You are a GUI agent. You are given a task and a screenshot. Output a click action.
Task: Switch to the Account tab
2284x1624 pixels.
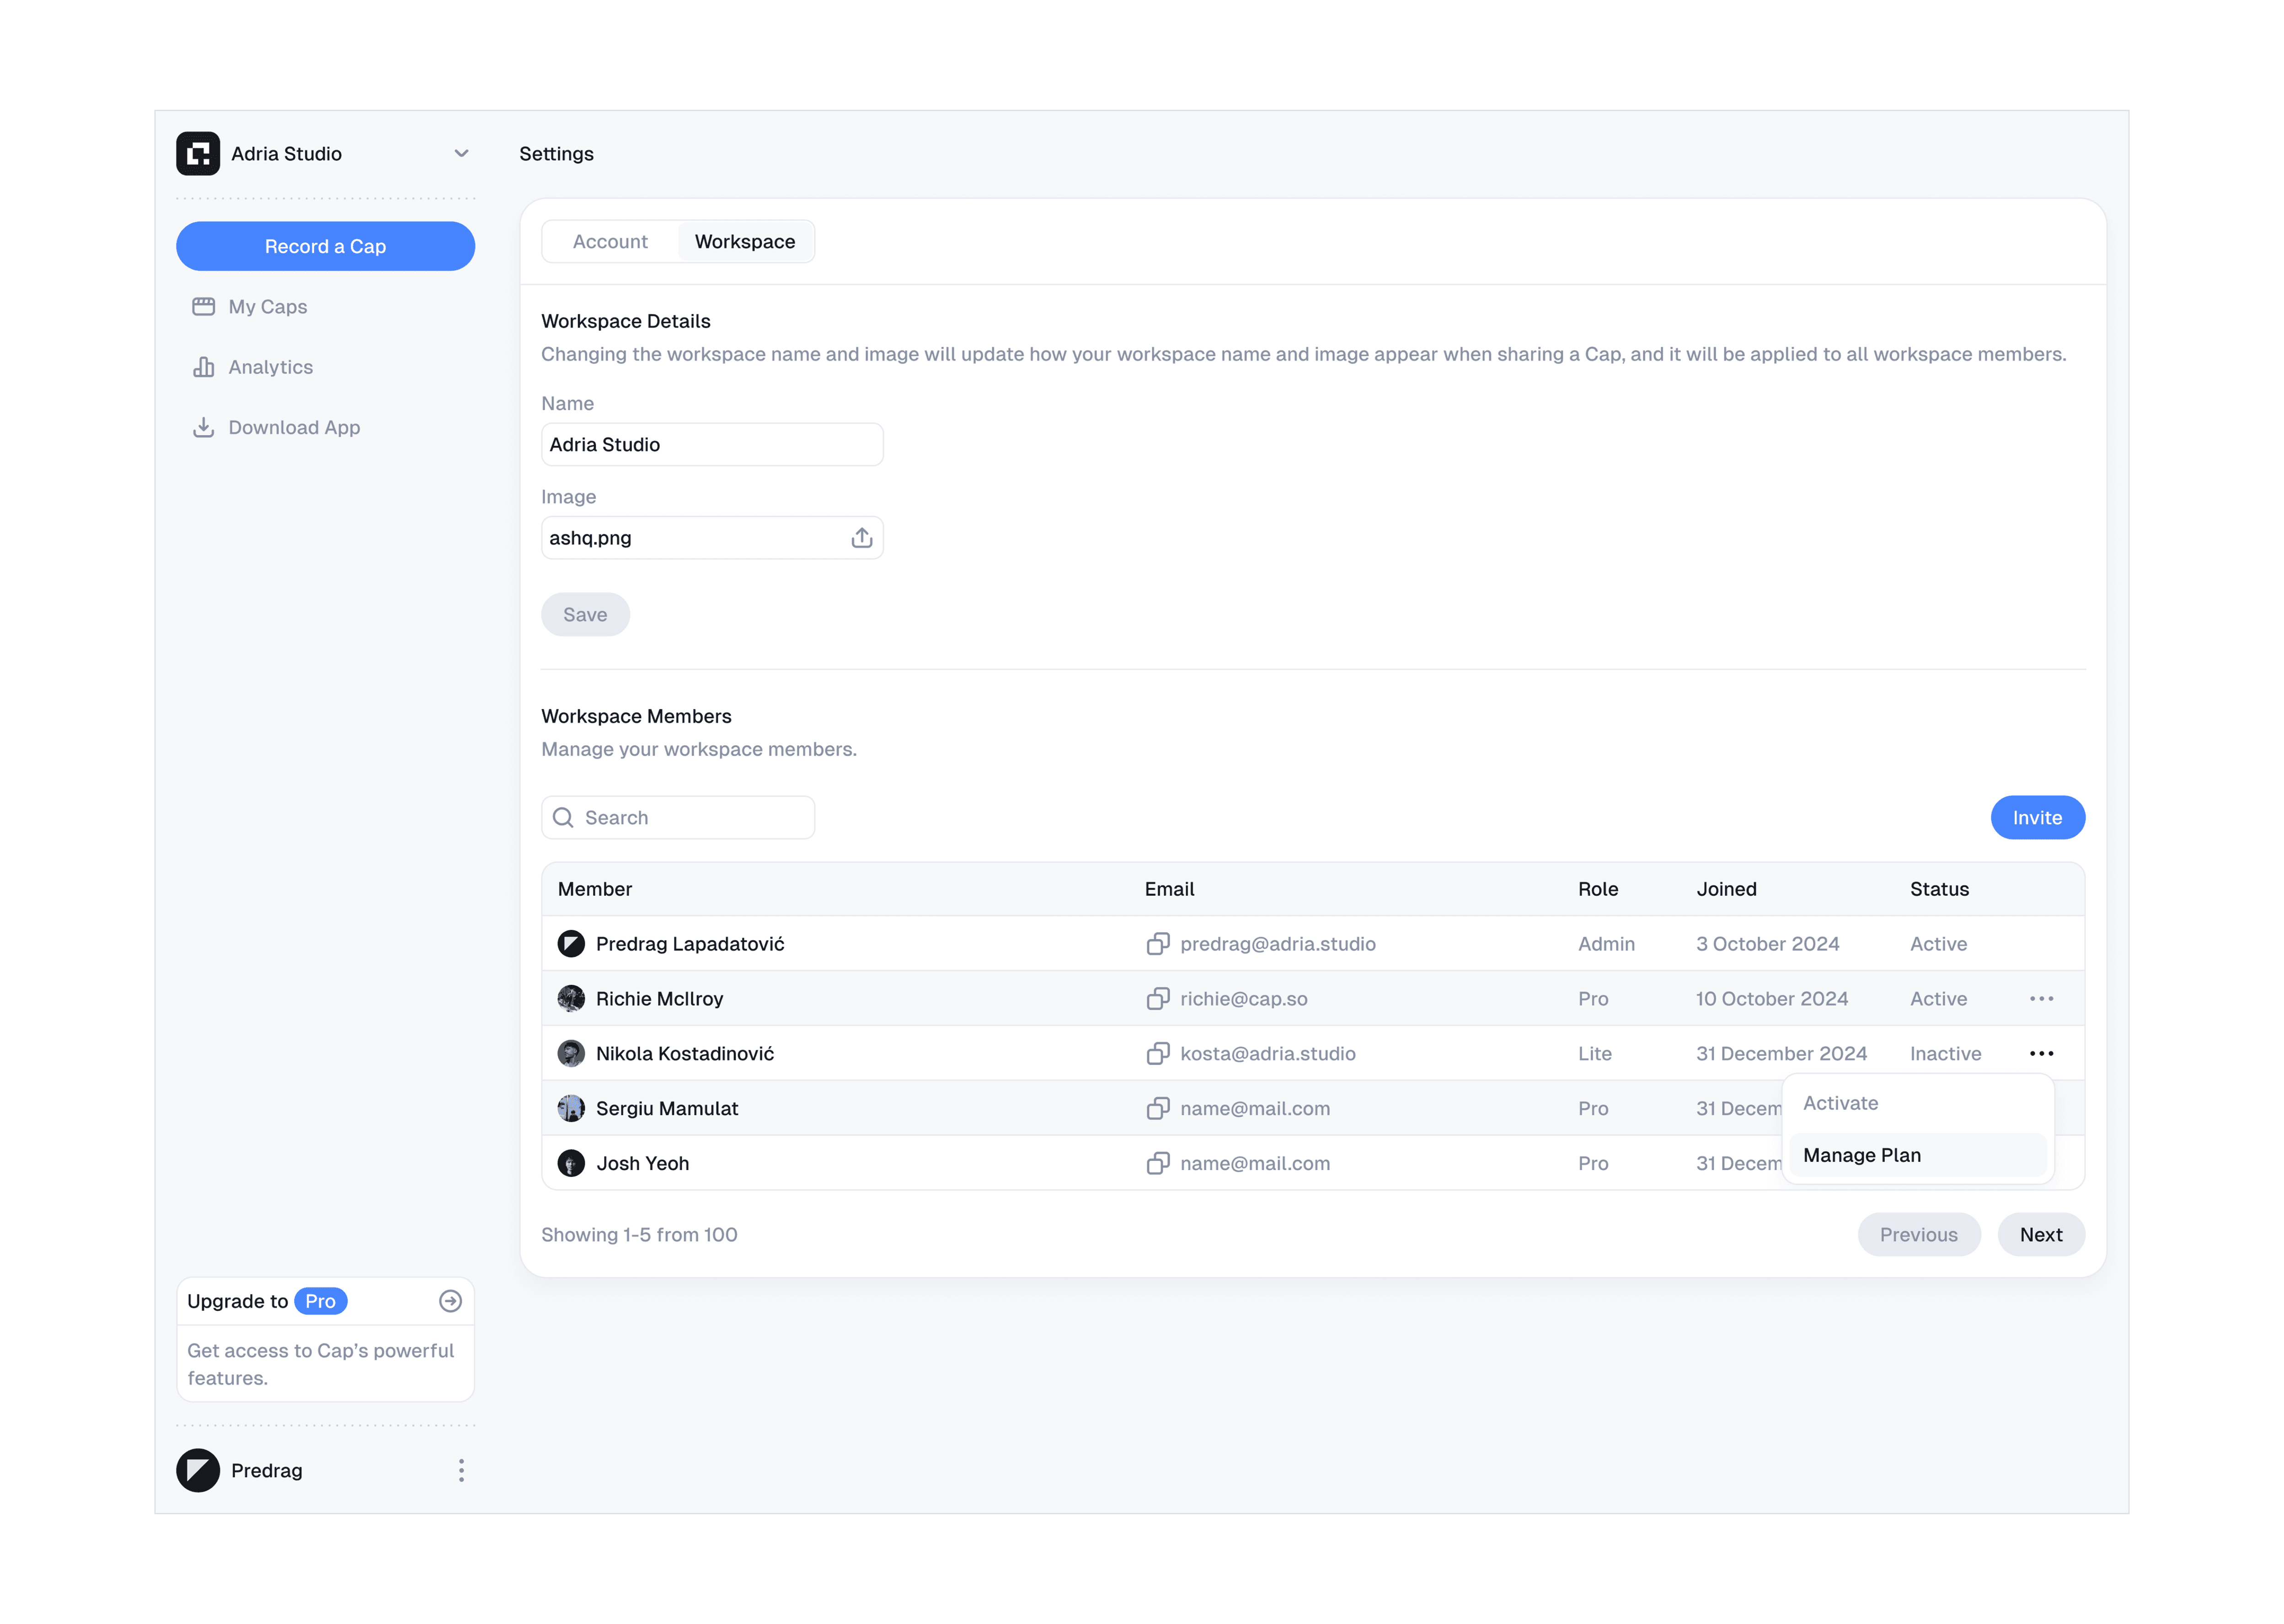(610, 241)
